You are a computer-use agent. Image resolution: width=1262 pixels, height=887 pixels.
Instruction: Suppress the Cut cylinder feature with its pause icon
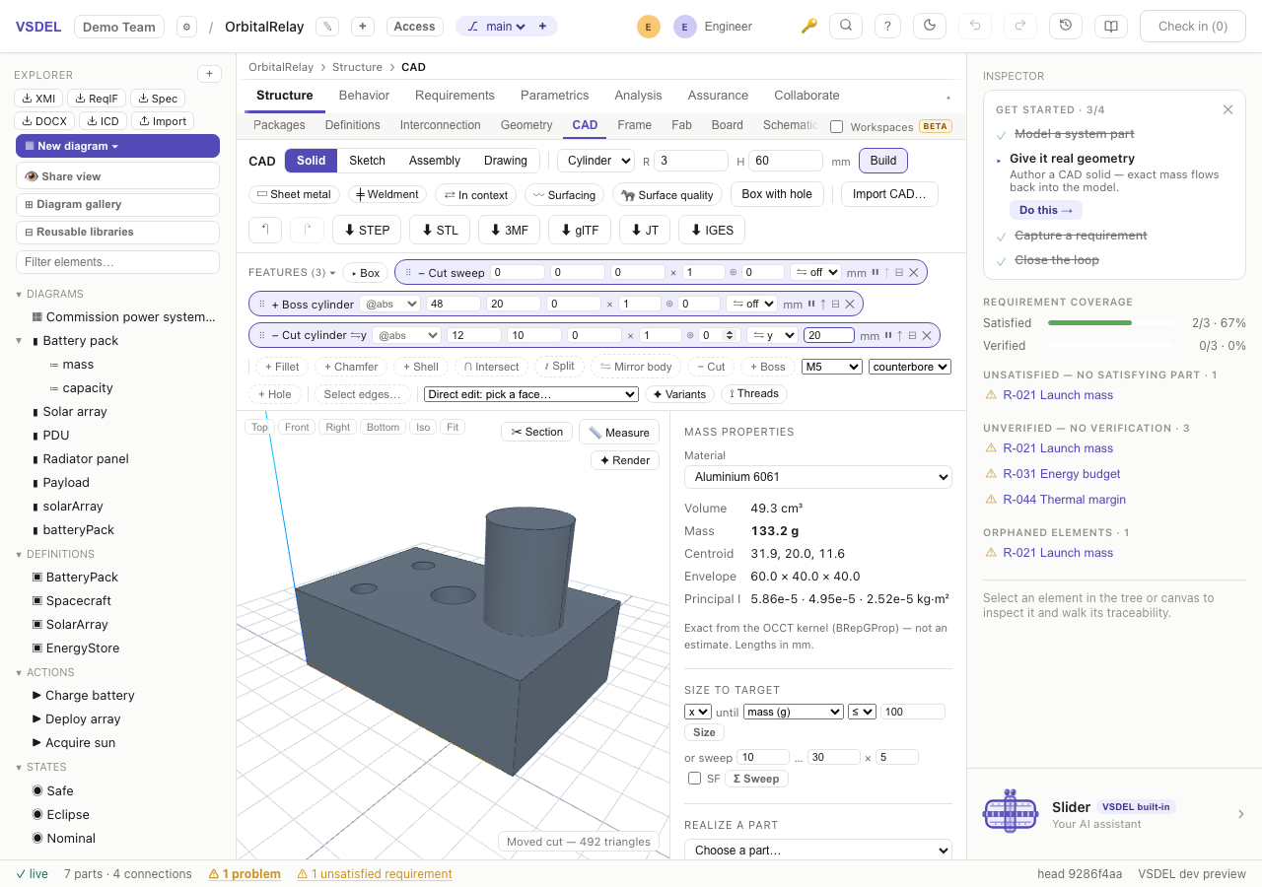(x=887, y=335)
